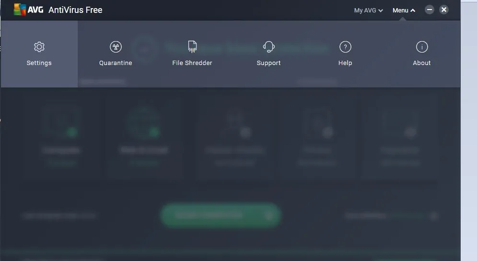Launch the File Shredder icon
The image size is (477, 261).
point(192,47)
